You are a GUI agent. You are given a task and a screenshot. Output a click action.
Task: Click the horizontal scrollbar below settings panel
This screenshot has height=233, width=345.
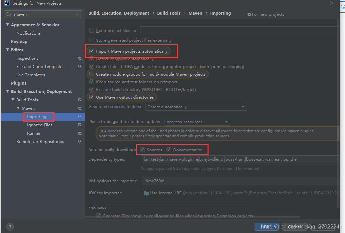pyautogui.click(x=193, y=217)
